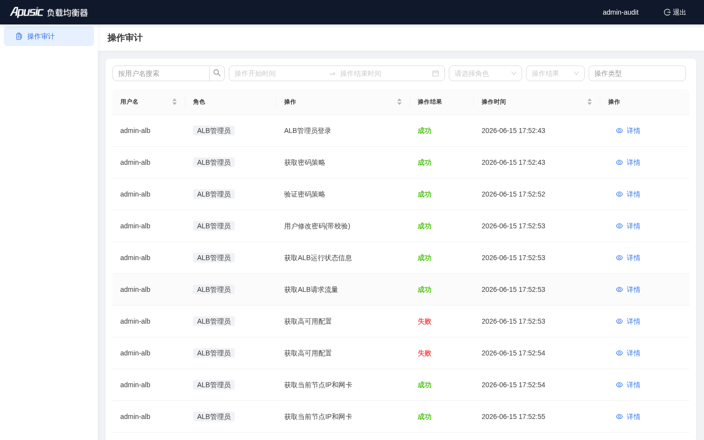Click timestamp 2026-06-15 17:52:52

513,194
